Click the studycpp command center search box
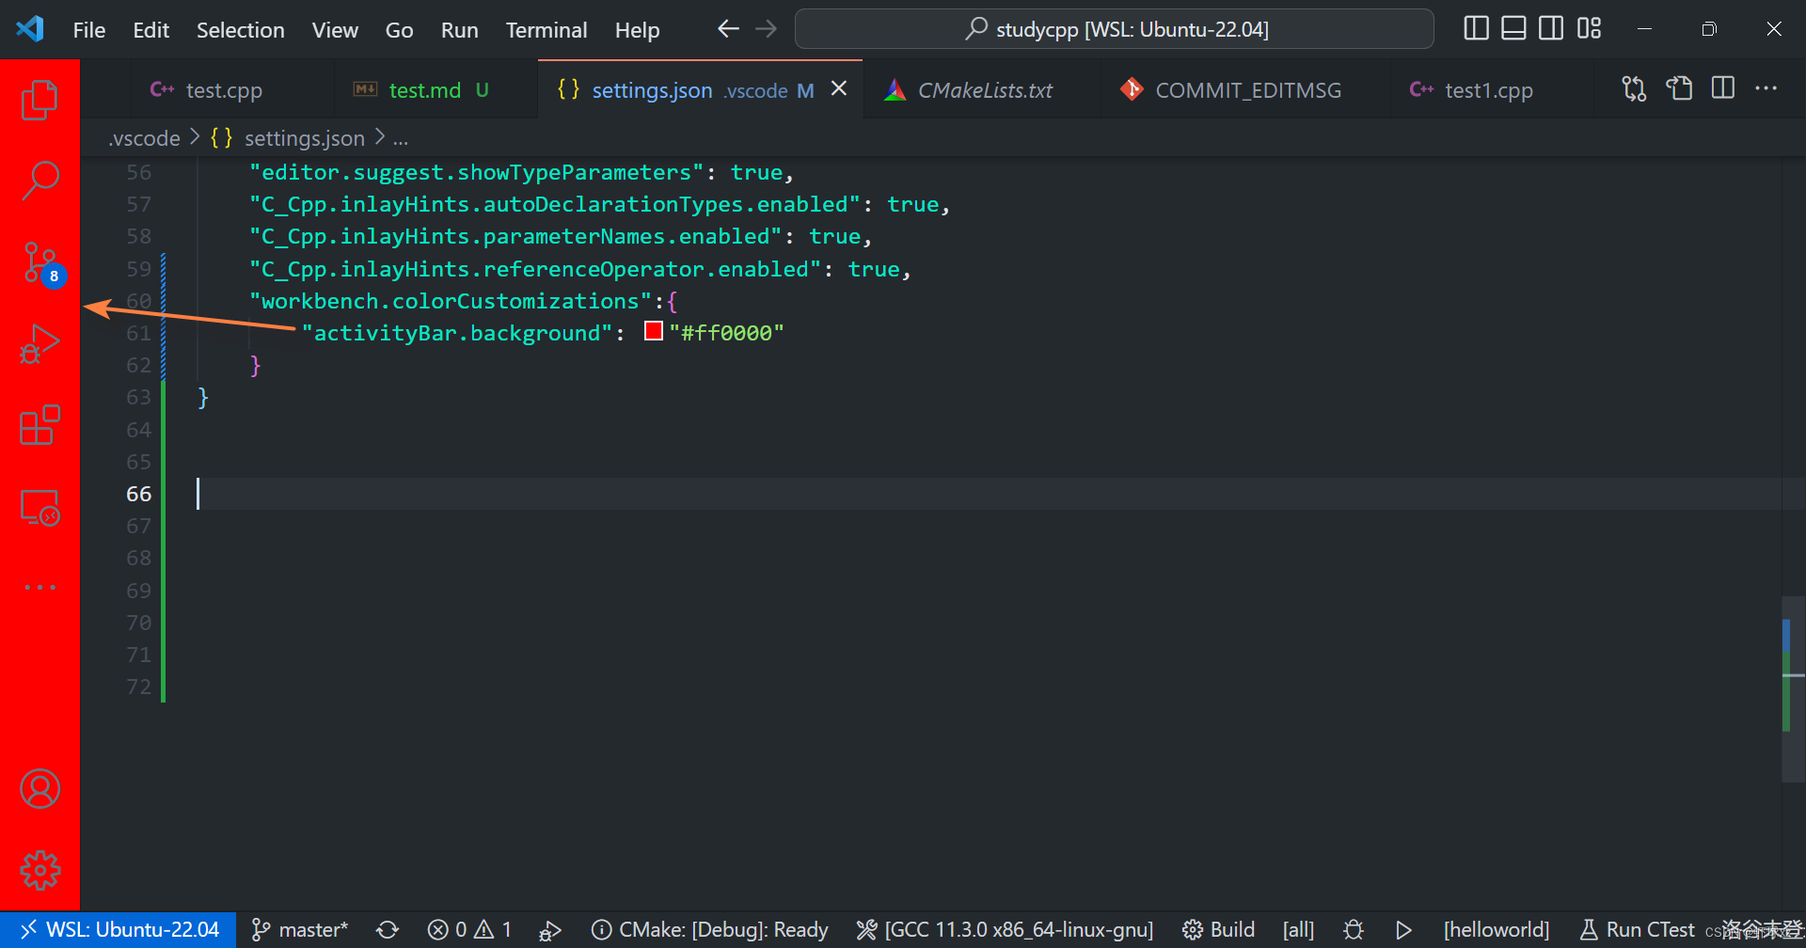1806x948 pixels. click(1114, 29)
